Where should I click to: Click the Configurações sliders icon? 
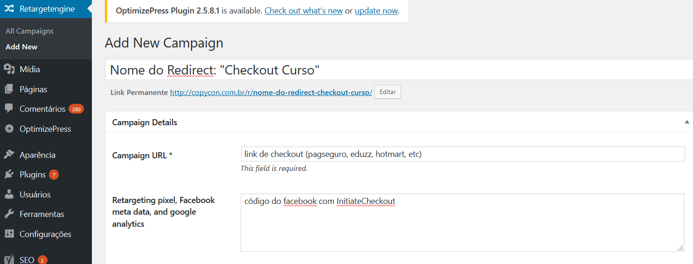point(9,234)
